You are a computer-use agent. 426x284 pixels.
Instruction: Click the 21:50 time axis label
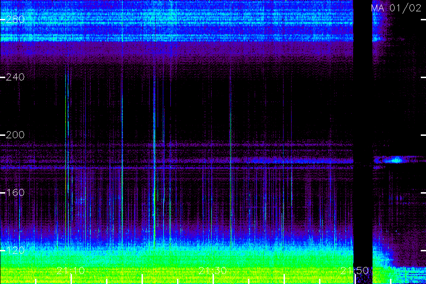(355, 271)
